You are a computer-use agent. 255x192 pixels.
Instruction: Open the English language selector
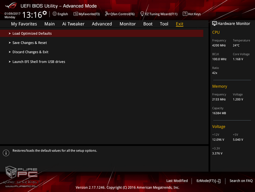[x=63, y=14]
